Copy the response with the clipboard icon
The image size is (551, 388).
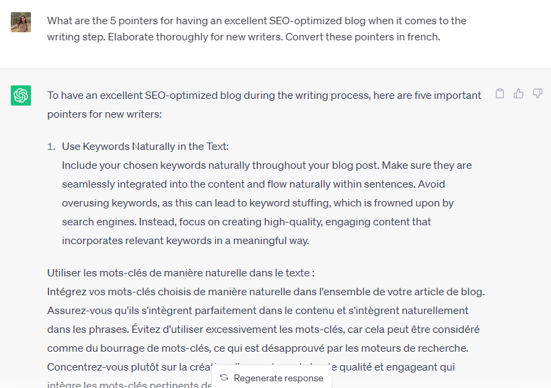point(500,93)
